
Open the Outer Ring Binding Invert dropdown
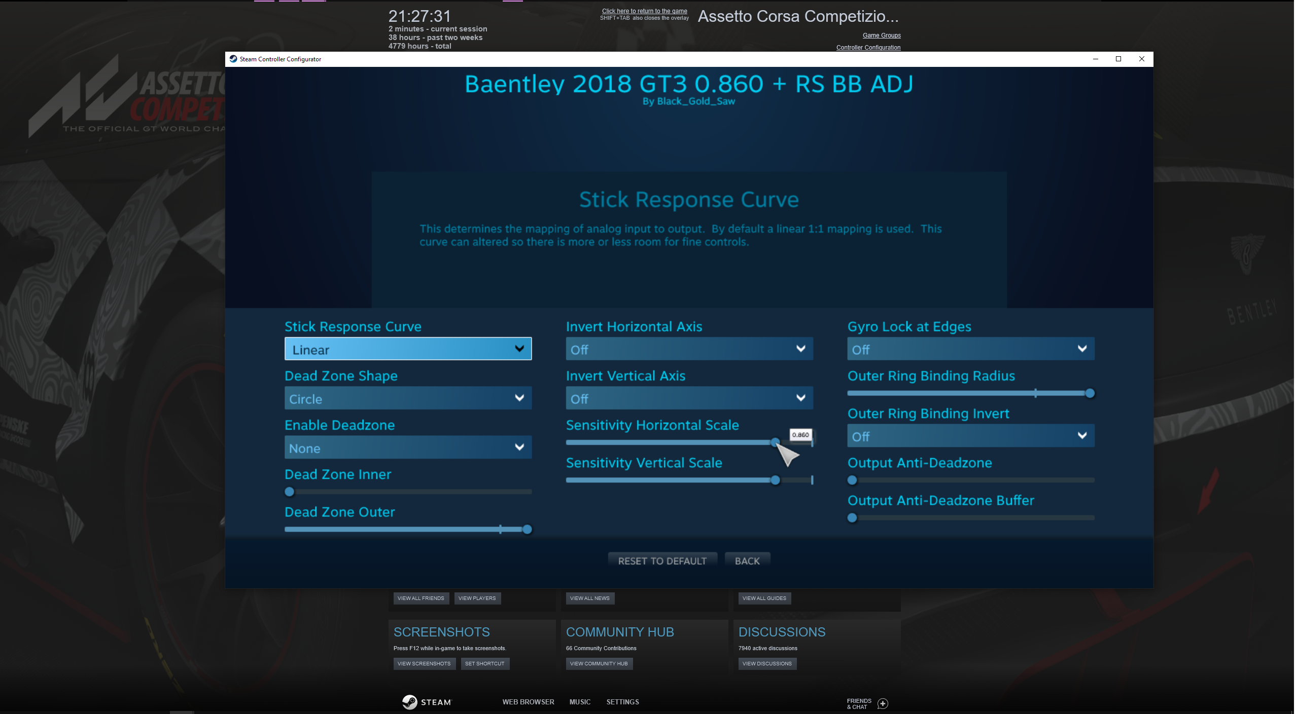970,436
